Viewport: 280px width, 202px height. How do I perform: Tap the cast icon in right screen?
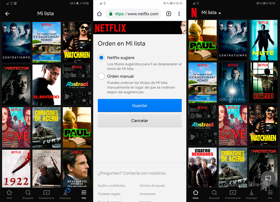tap(268, 178)
